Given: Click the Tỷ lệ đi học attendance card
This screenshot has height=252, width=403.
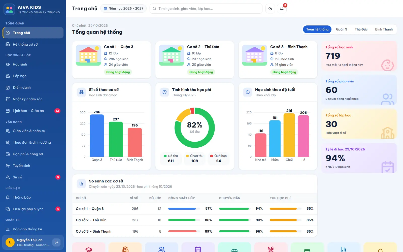Looking at the screenshot, I should click(x=359, y=158).
